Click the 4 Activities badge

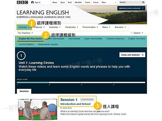tap(87, 99)
